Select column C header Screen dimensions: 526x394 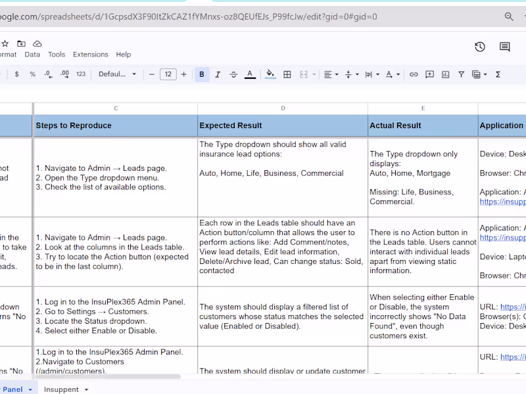(116, 108)
